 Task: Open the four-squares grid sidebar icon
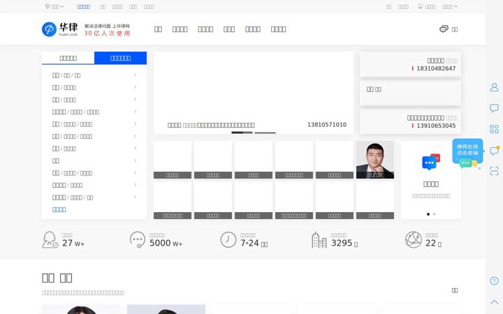[495, 129]
